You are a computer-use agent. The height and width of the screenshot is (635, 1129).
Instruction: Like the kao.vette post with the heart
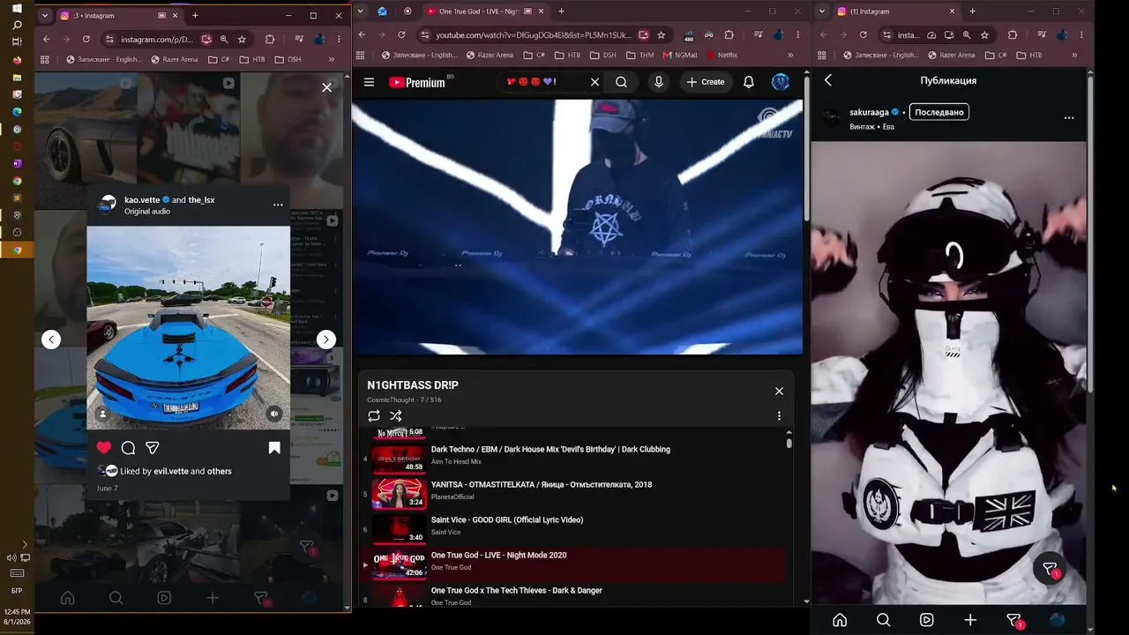pos(104,448)
